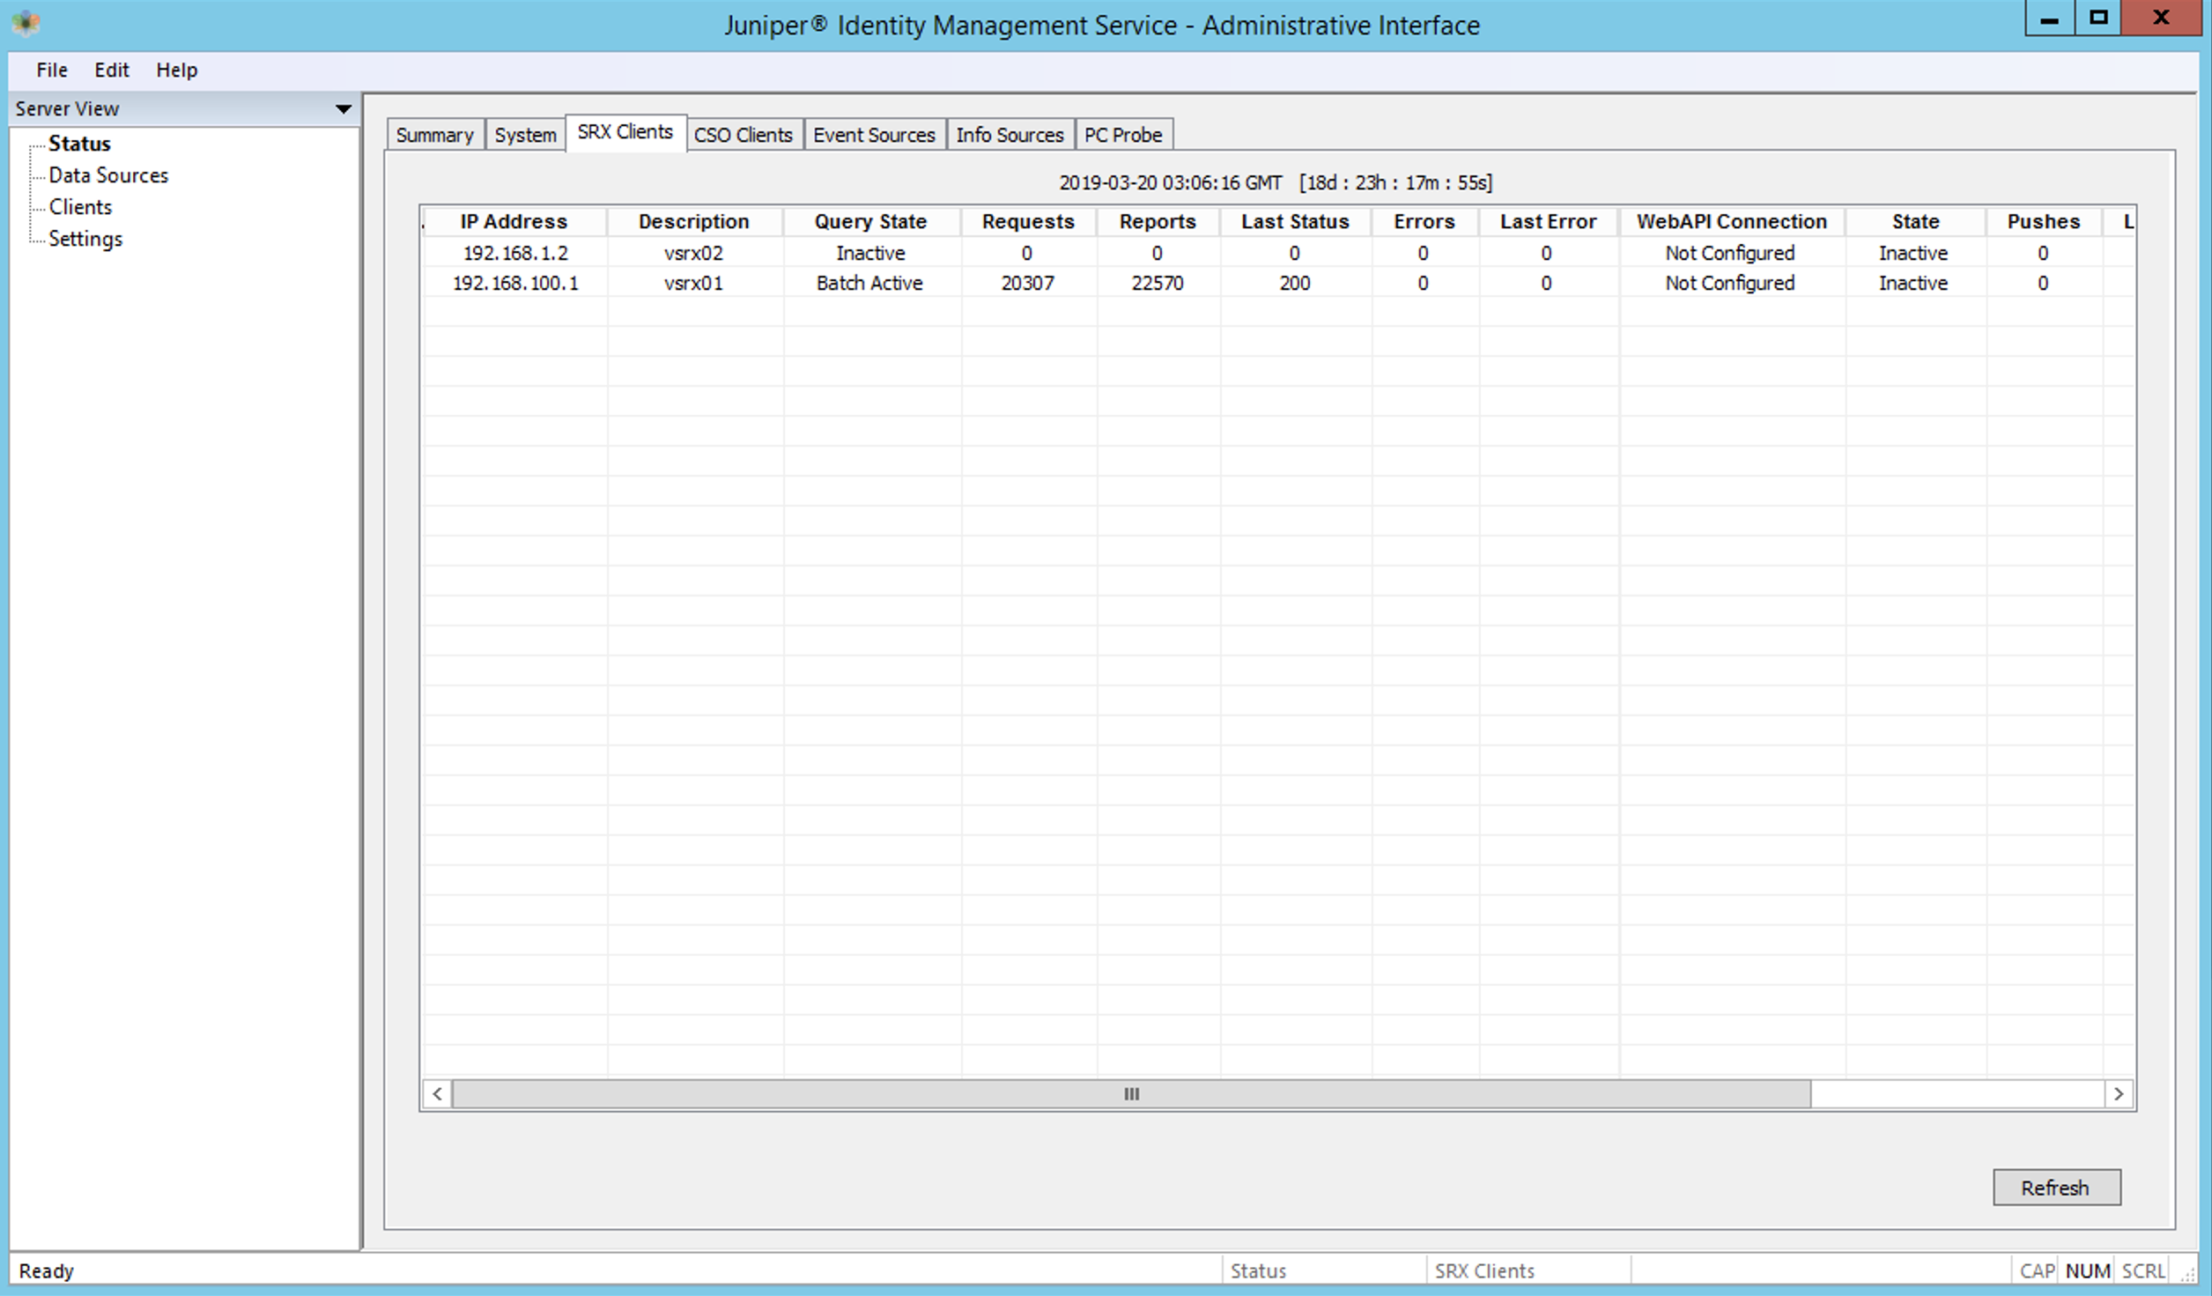Click the horizontal scrollbar thumb

tap(1131, 1094)
